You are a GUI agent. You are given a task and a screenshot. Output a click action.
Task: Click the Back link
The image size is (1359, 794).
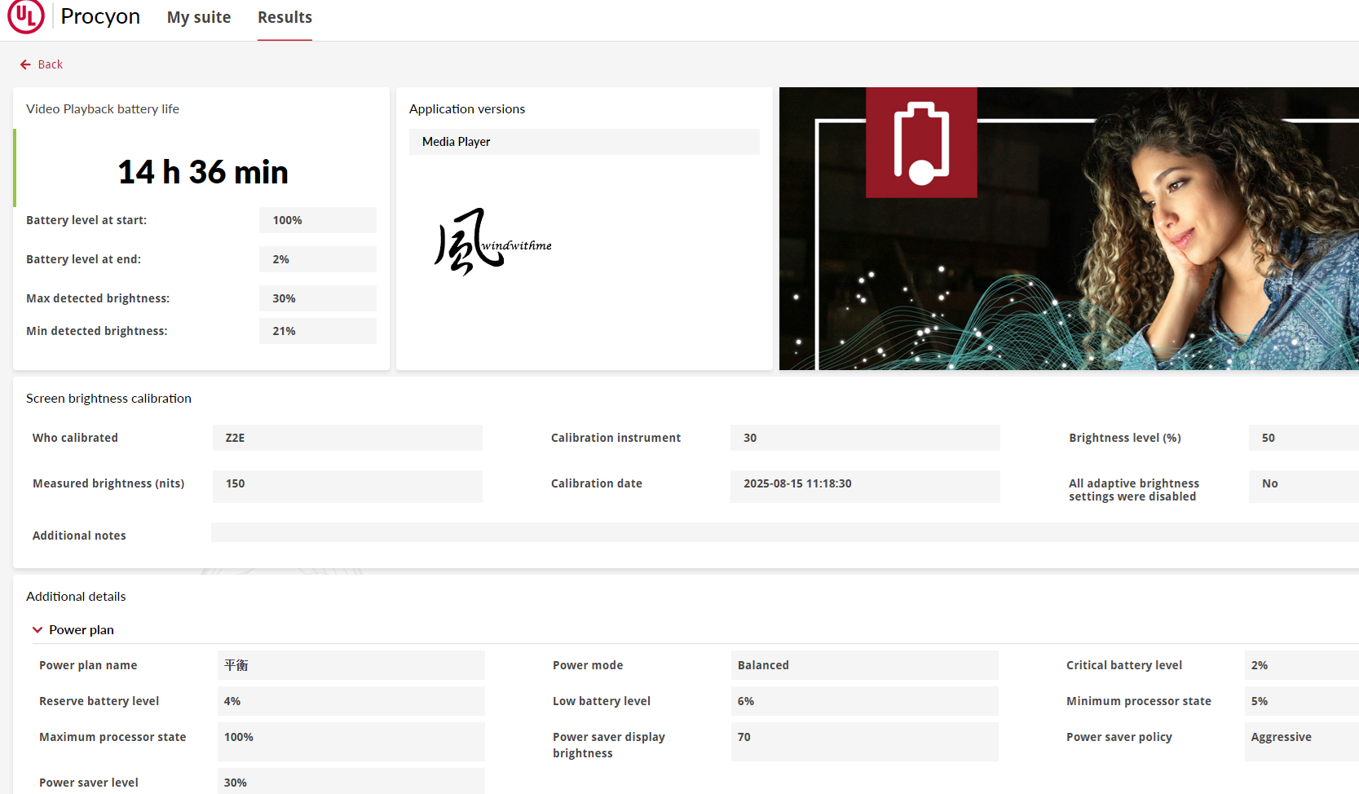point(50,64)
